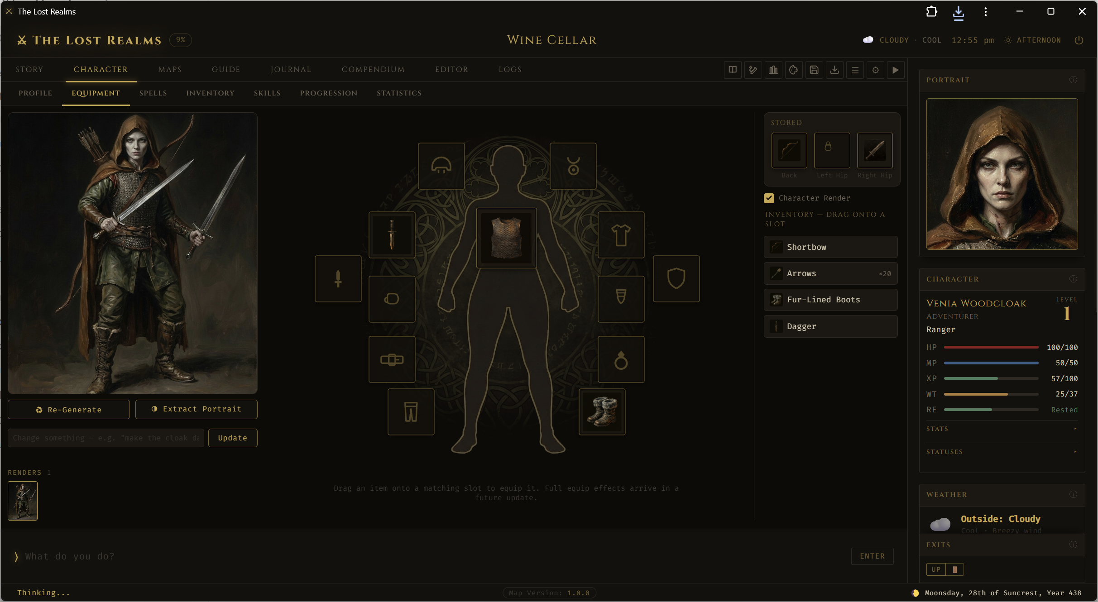Go to the Maps tab

click(170, 70)
